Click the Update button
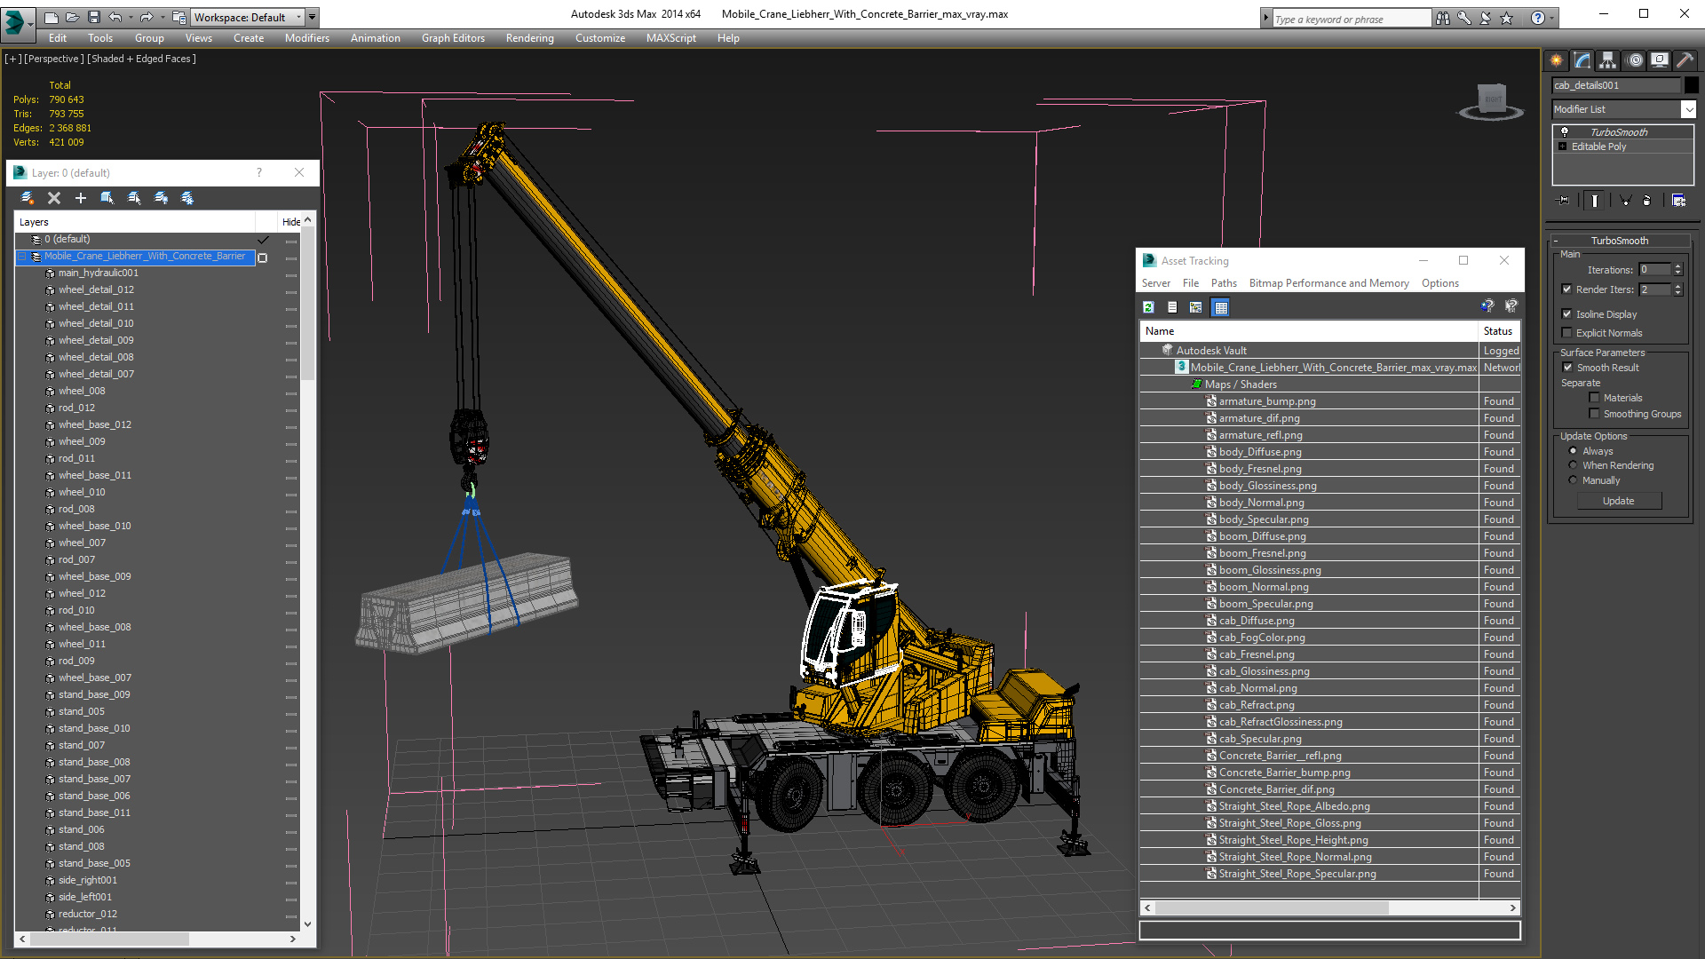This screenshot has width=1705, height=959. 1618,501
